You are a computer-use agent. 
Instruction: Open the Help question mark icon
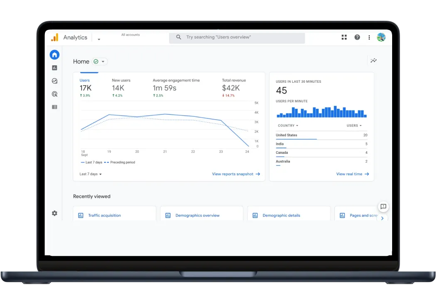click(x=357, y=37)
